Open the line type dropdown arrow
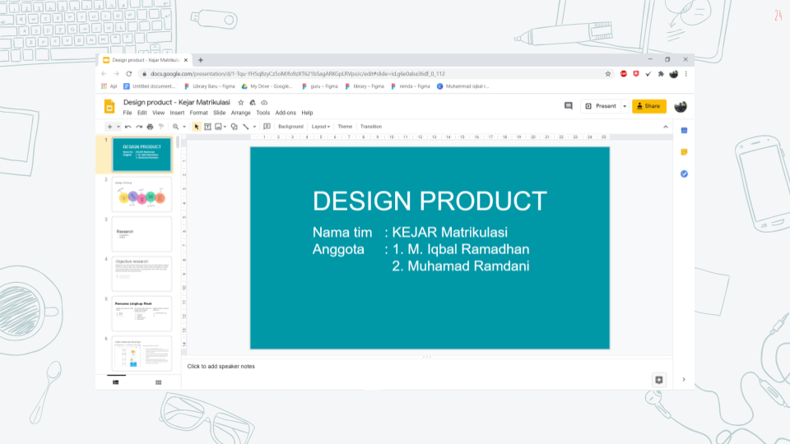The width and height of the screenshot is (790, 444). click(x=254, y=127)
